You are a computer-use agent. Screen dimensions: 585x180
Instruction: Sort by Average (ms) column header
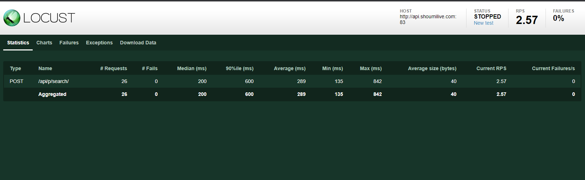(x=290, y=68)
